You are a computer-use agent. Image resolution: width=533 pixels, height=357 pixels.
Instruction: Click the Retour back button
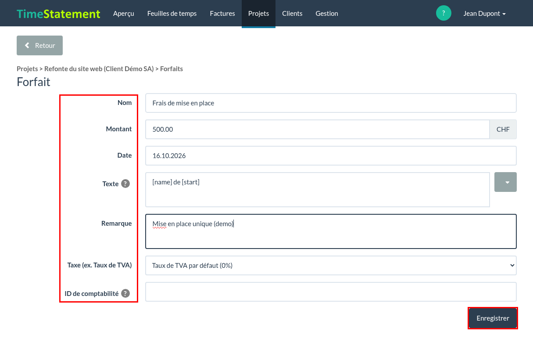coord(39,45)
